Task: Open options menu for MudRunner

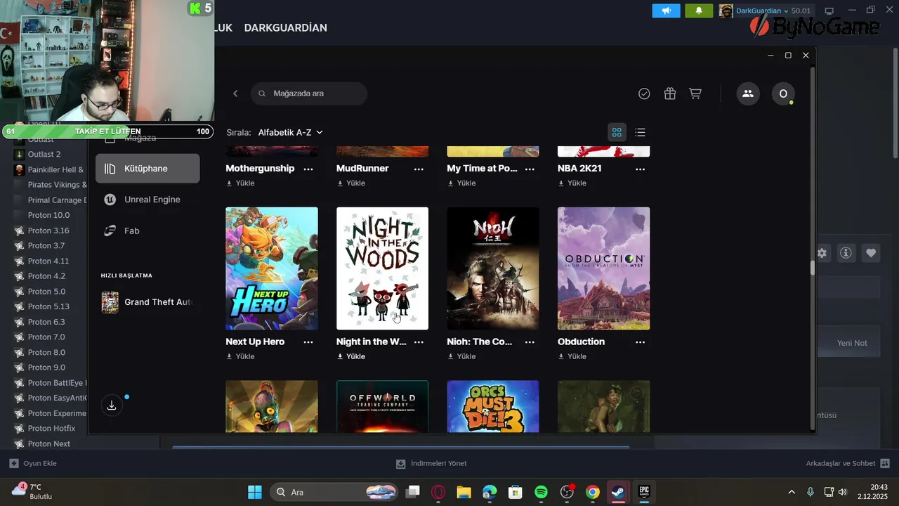Action: point(419,169)
